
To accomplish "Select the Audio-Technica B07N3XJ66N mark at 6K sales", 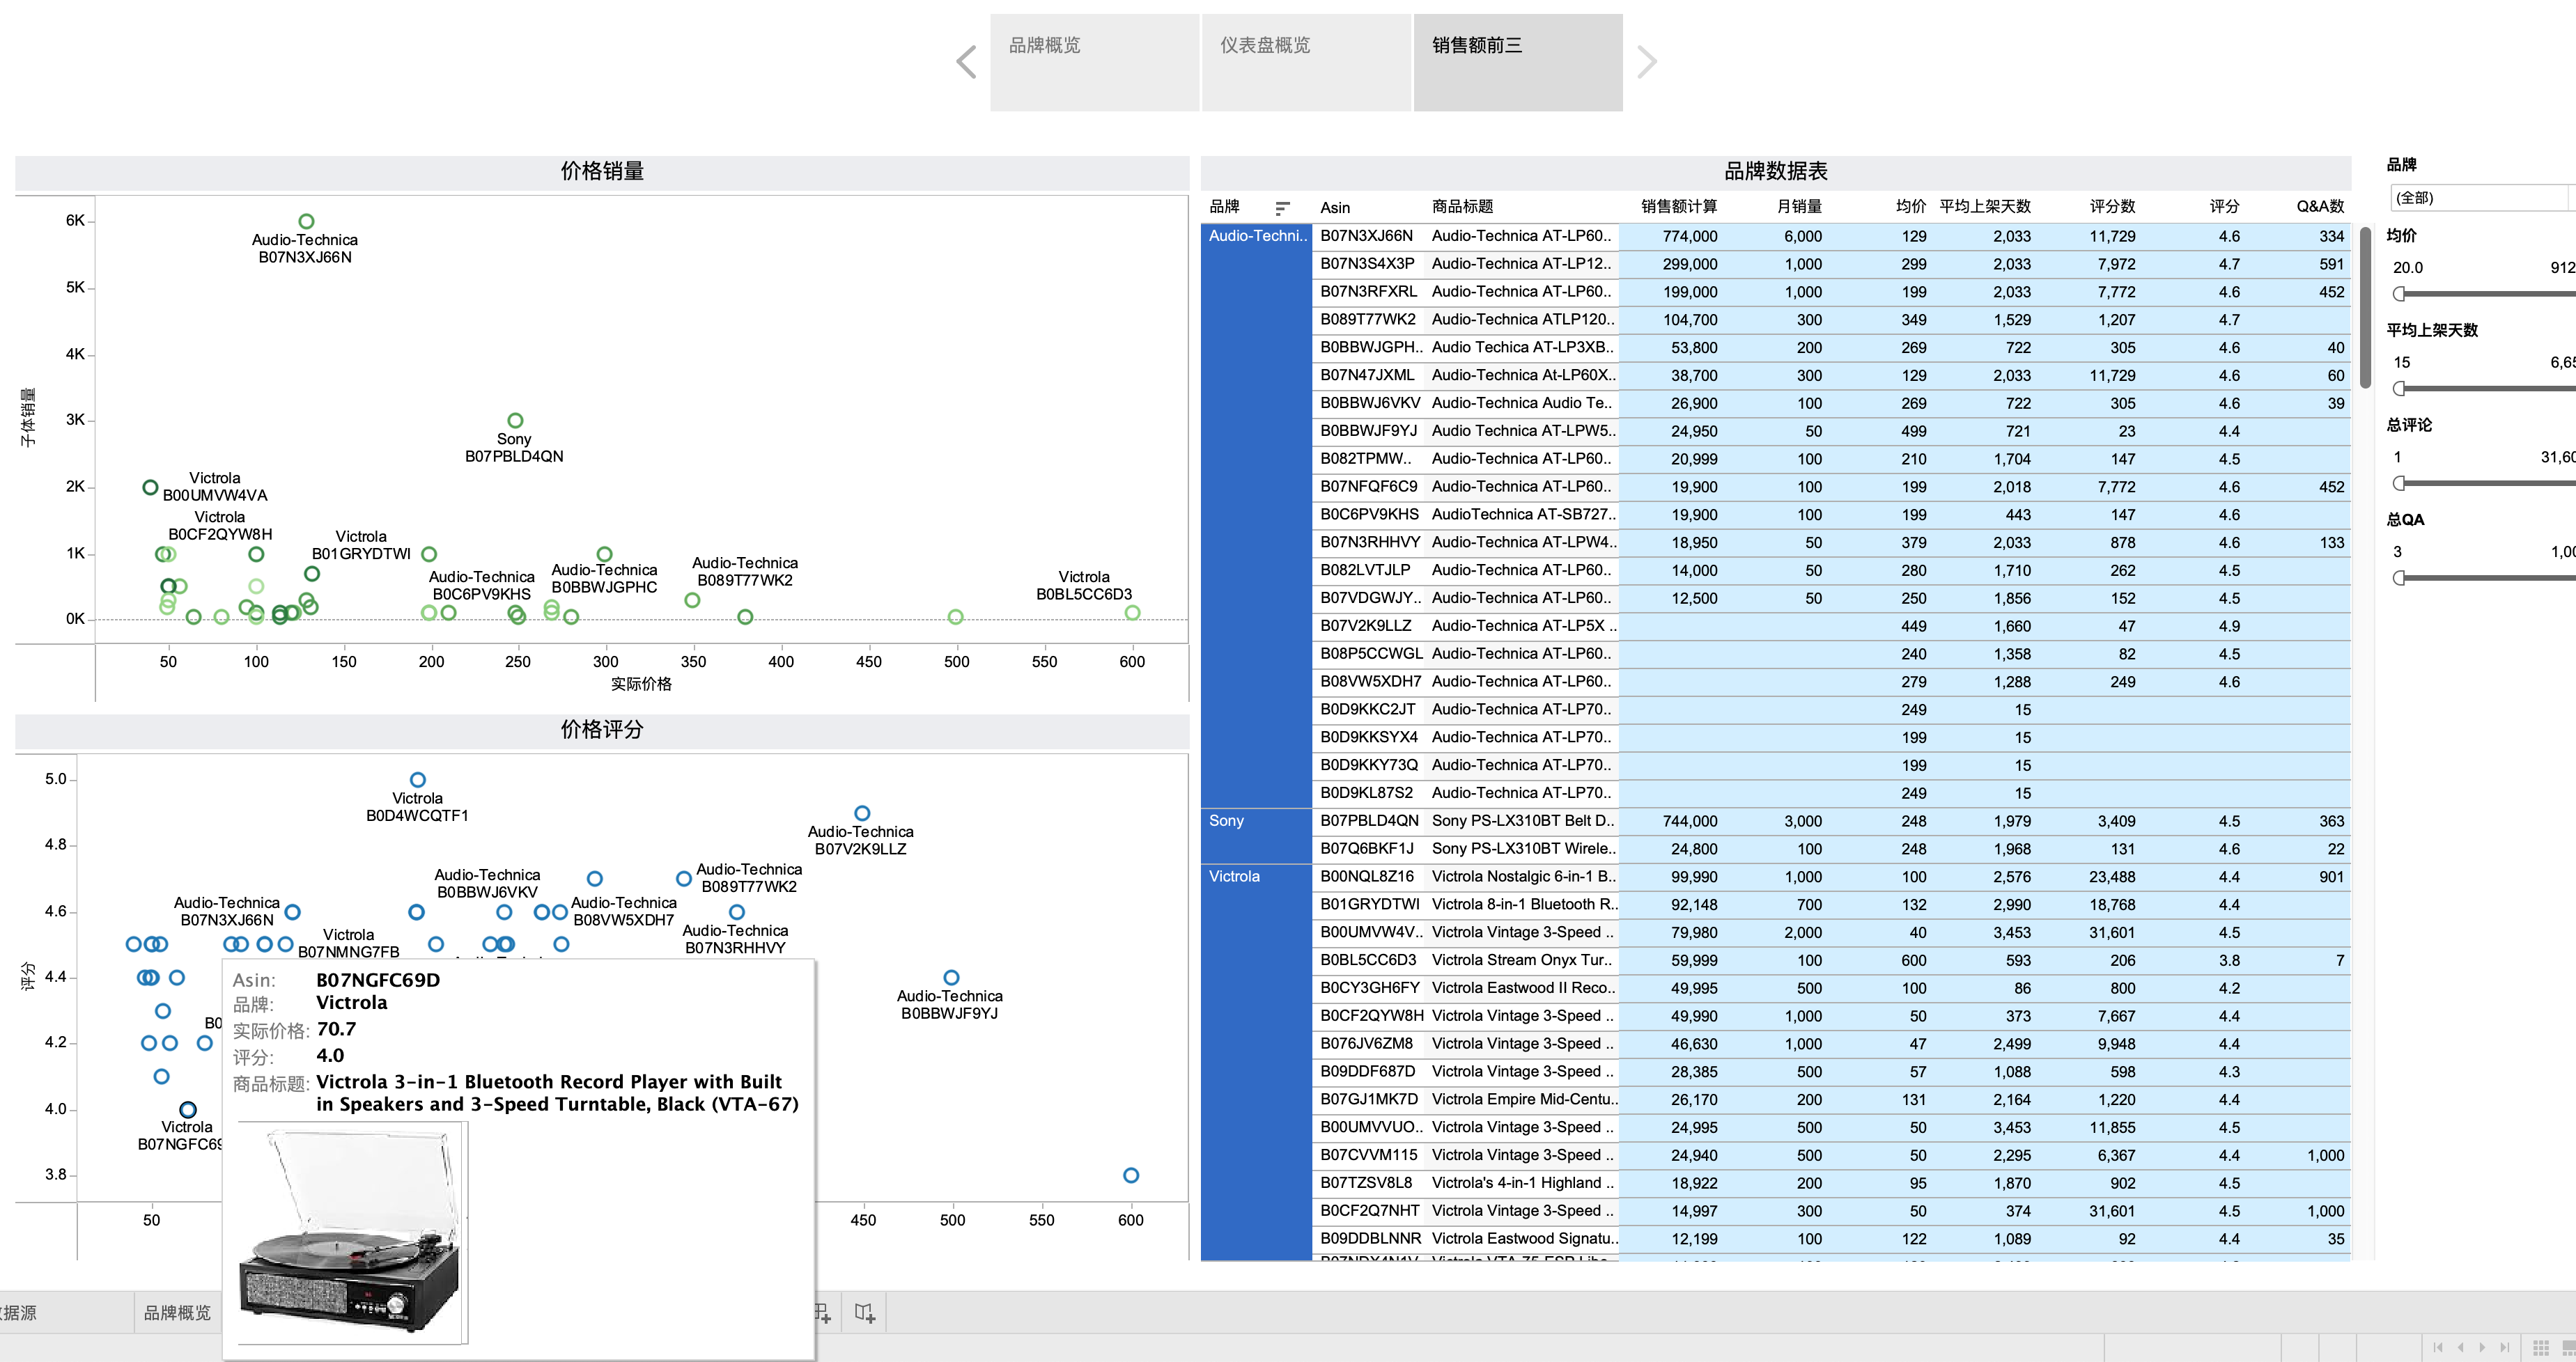I will 306,221.
